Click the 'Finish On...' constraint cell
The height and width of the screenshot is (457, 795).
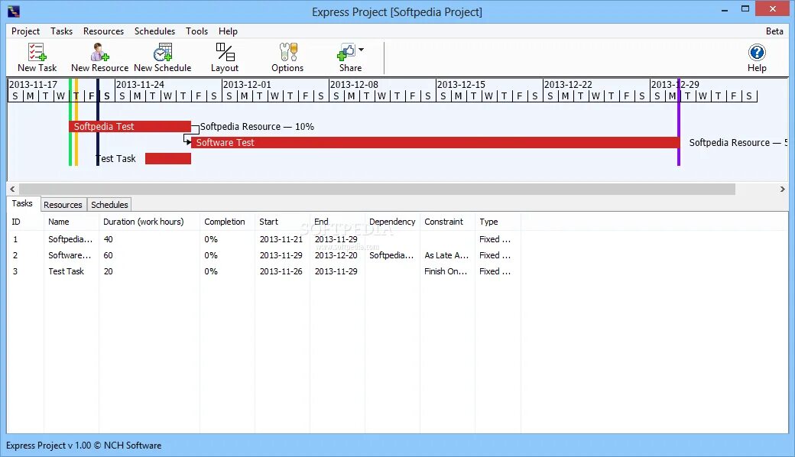pos(446,271)
